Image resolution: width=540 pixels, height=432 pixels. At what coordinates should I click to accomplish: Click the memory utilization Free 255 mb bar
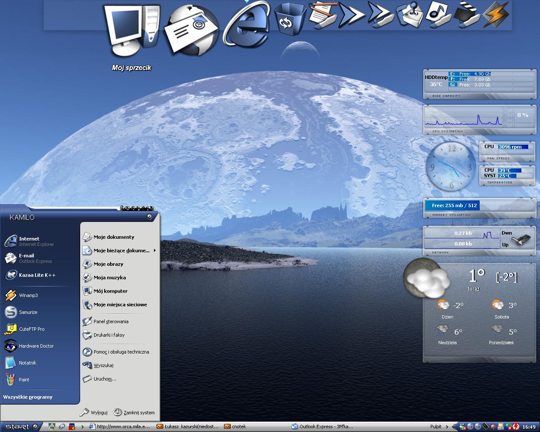(452, 205)
